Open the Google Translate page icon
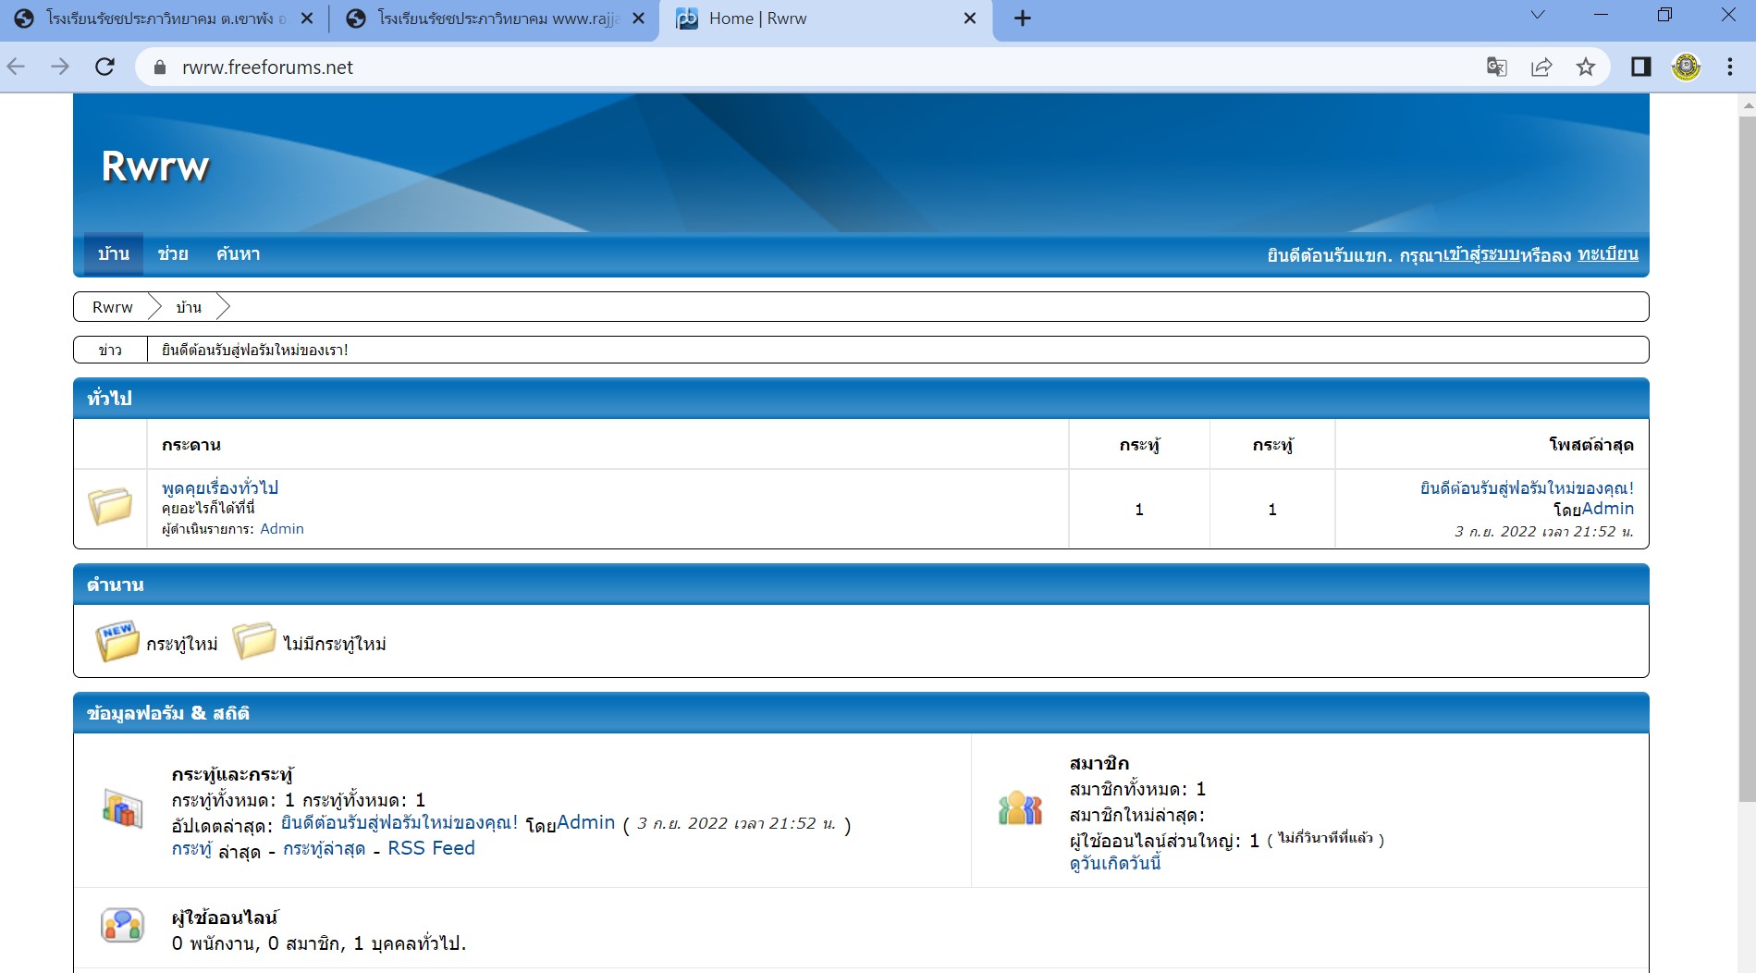 tap(1496, 68)
